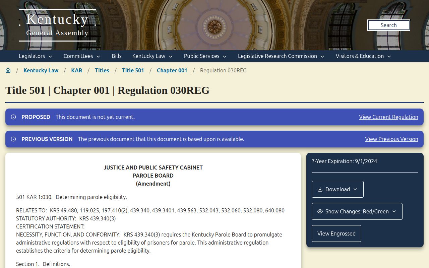
Task: Click the RELATES TO: KRS line
Action: [150, 210]
